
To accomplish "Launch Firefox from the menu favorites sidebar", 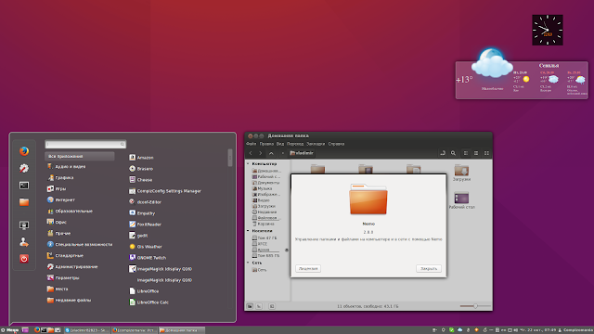I will tap(24, 151).
